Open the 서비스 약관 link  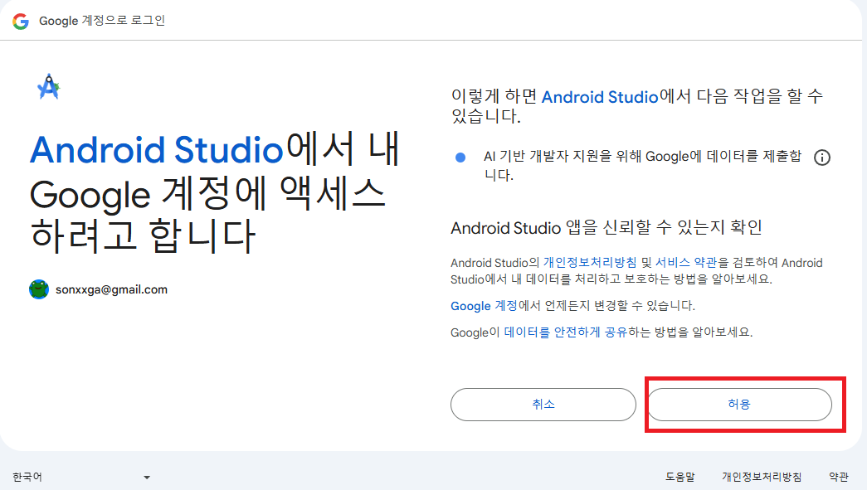click(685, 262)
